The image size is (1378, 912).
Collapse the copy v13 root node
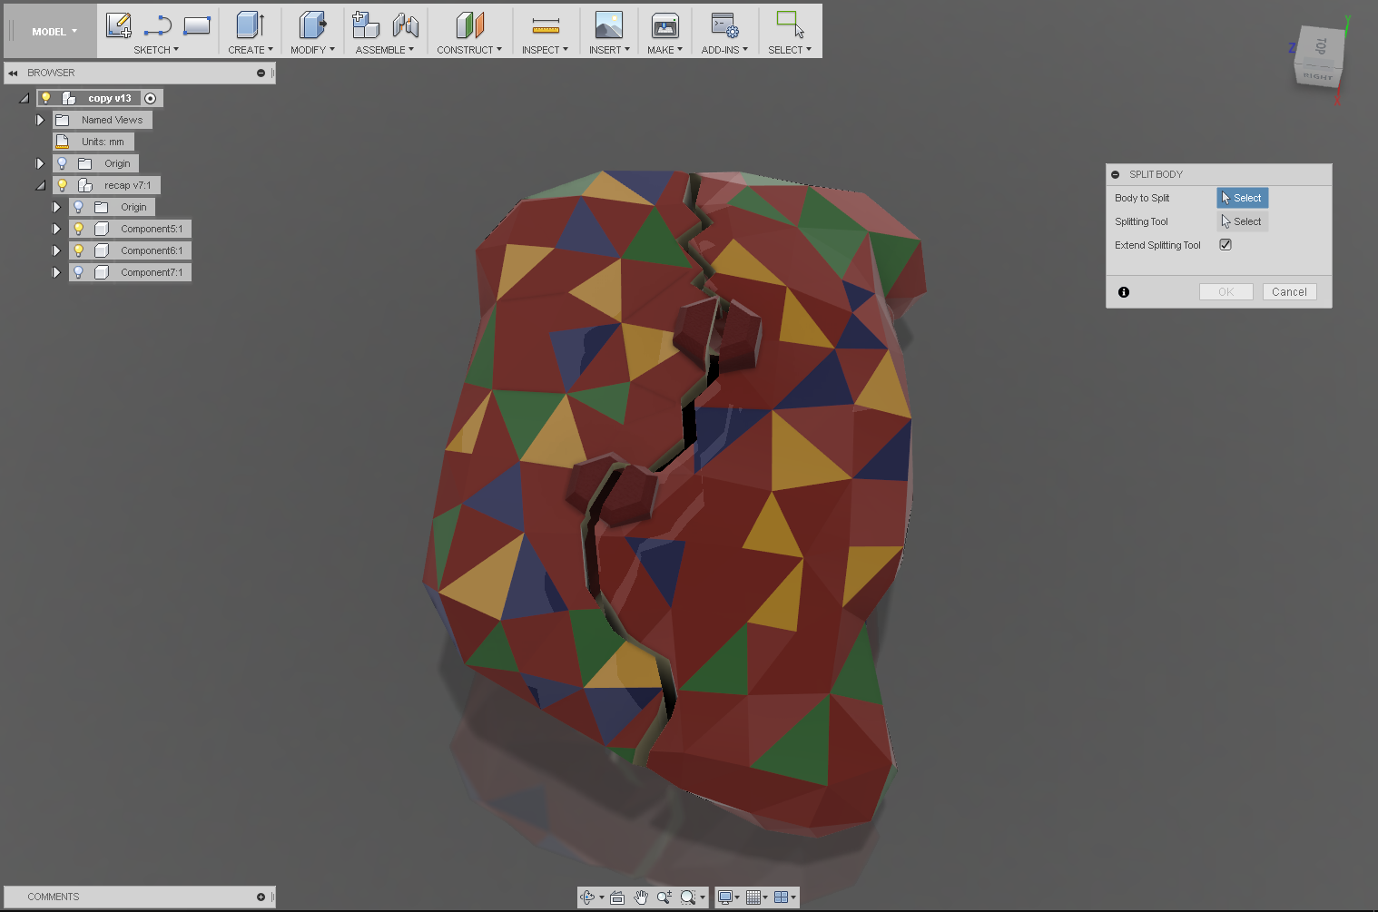tap(25, 98)
